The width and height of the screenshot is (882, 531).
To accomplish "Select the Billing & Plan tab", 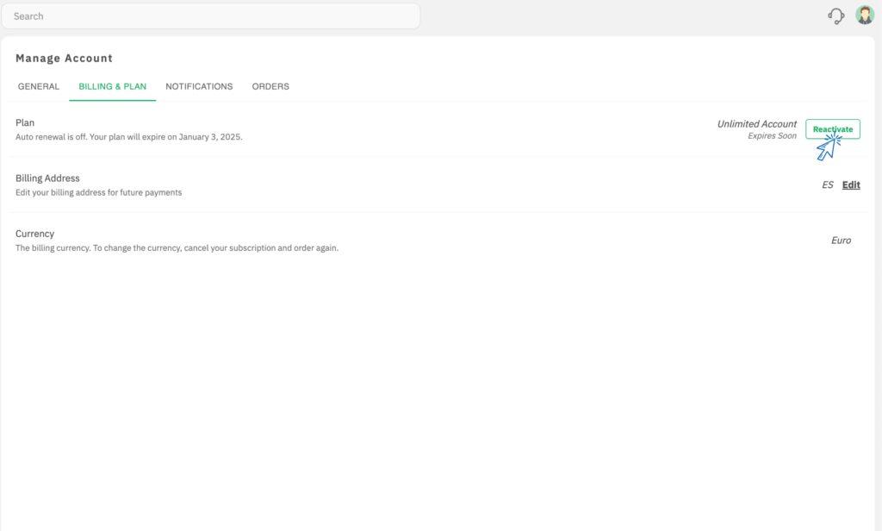I will click(112, 86).
